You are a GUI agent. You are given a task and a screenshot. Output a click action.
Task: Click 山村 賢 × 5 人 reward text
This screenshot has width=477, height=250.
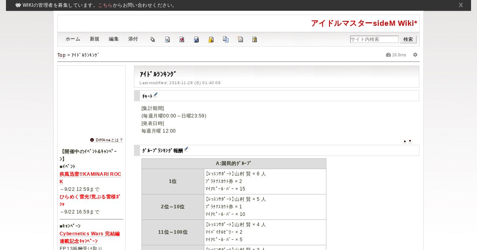point(250,199)
